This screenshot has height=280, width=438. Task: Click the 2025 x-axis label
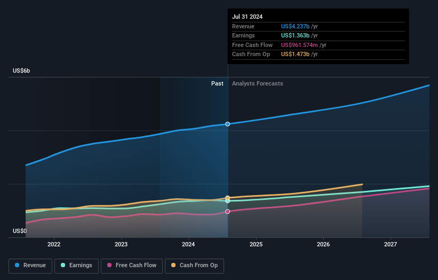(x=256, y=244)
